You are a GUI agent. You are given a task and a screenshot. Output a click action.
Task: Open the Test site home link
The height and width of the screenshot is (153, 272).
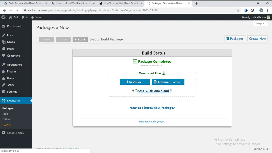[x=13, y=17]
